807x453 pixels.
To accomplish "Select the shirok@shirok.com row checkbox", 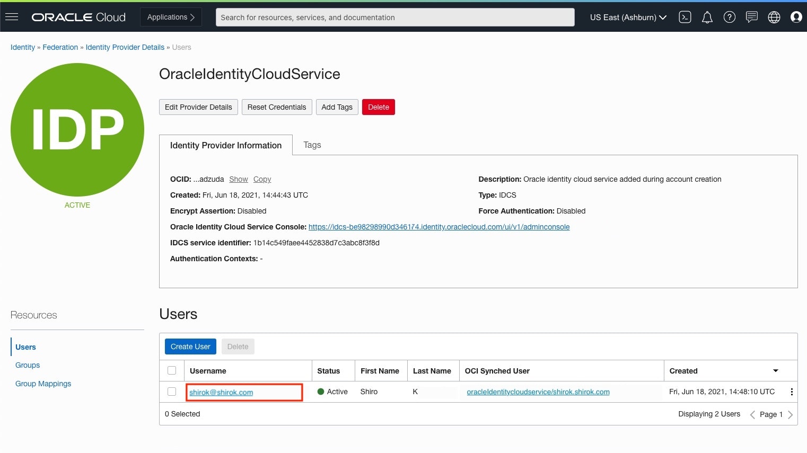I will [x=172, y=392].
